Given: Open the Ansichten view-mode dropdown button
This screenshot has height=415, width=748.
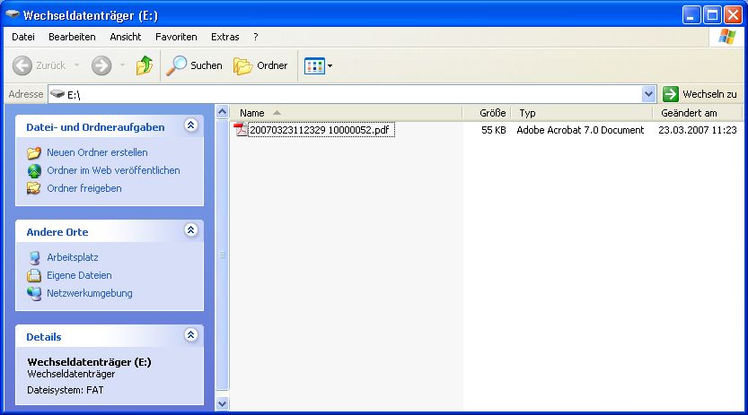Looking at the screenshot, I should pyautogui.click(x=318, y=66).
